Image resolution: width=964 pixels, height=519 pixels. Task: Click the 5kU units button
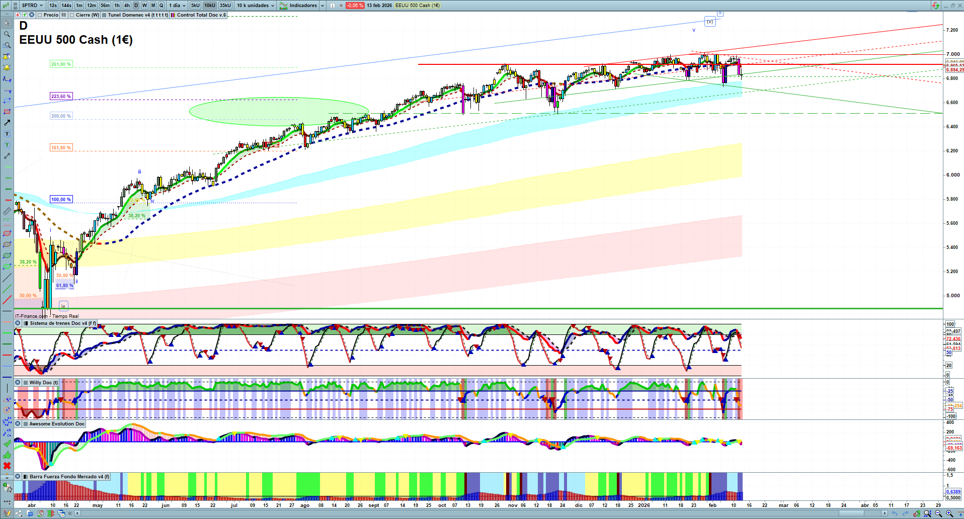tap(195, 6)
